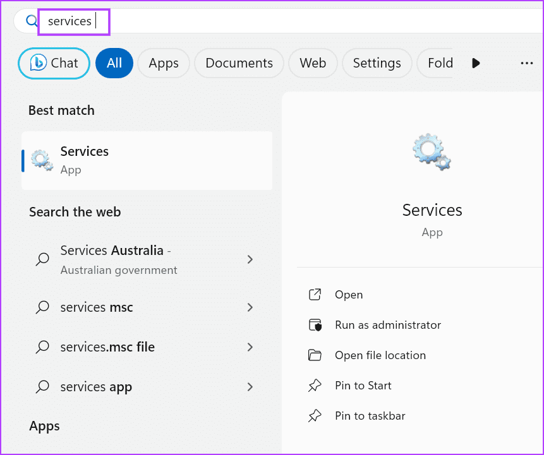Open the three-dots options menu

point(527,63)
